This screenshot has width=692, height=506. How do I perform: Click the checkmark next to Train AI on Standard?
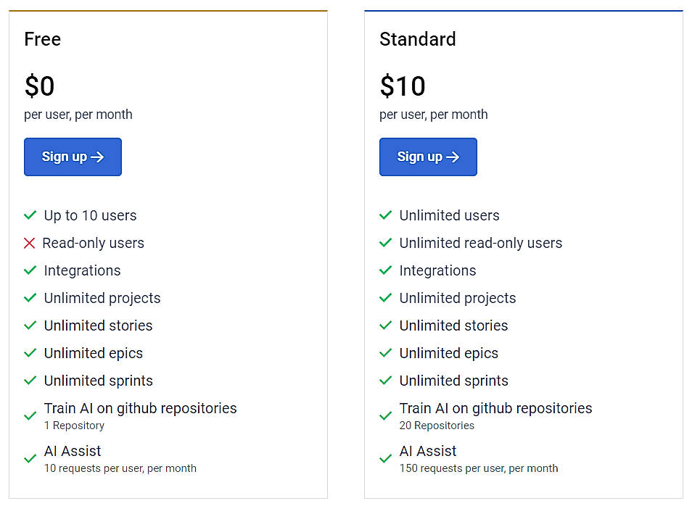[386, 415]
